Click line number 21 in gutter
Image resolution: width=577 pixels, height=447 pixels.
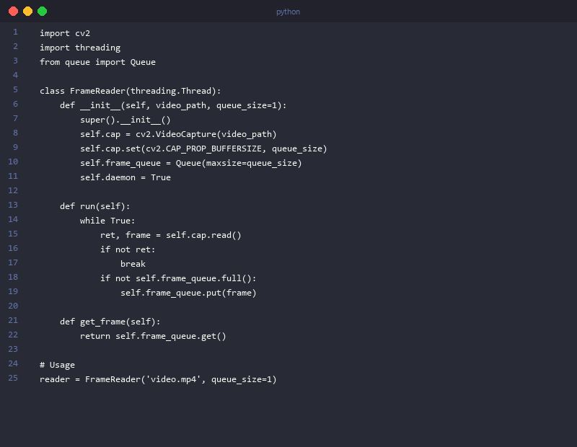pyautogui.click(x=13, y=320)
